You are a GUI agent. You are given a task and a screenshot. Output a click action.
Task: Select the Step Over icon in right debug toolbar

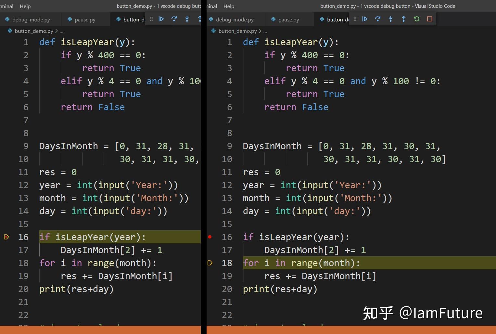coord(378,19)
